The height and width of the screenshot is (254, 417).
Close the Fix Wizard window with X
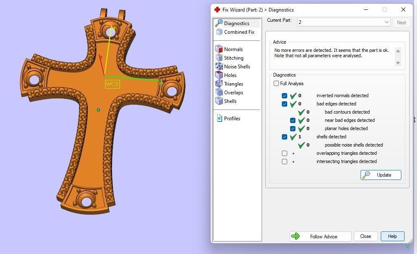click(403, 9)
